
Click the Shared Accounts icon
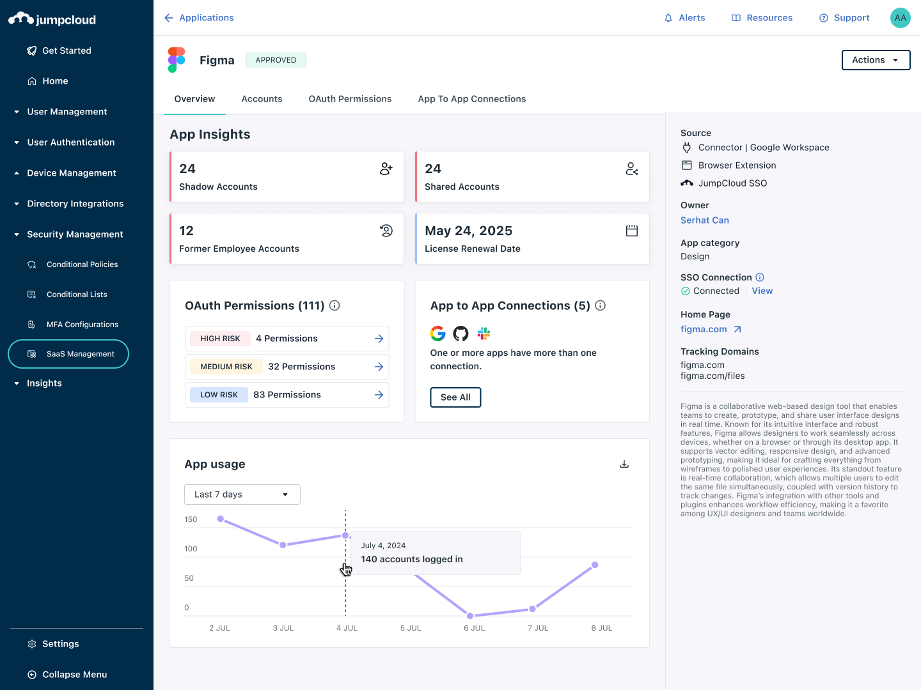pyautogui.click(x=632, y=169)
